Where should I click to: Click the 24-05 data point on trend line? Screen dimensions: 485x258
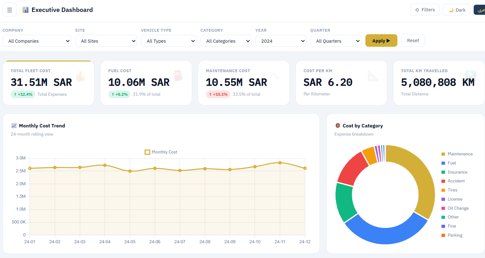[x=130, y=171]
